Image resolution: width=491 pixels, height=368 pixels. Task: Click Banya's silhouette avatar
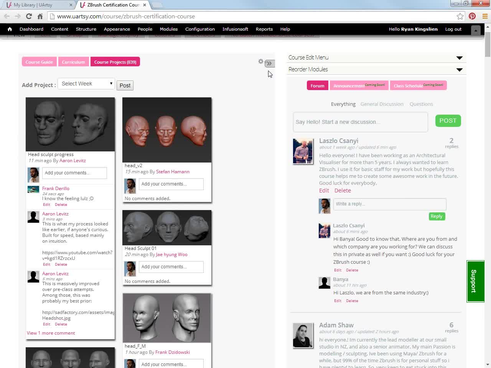325,283
